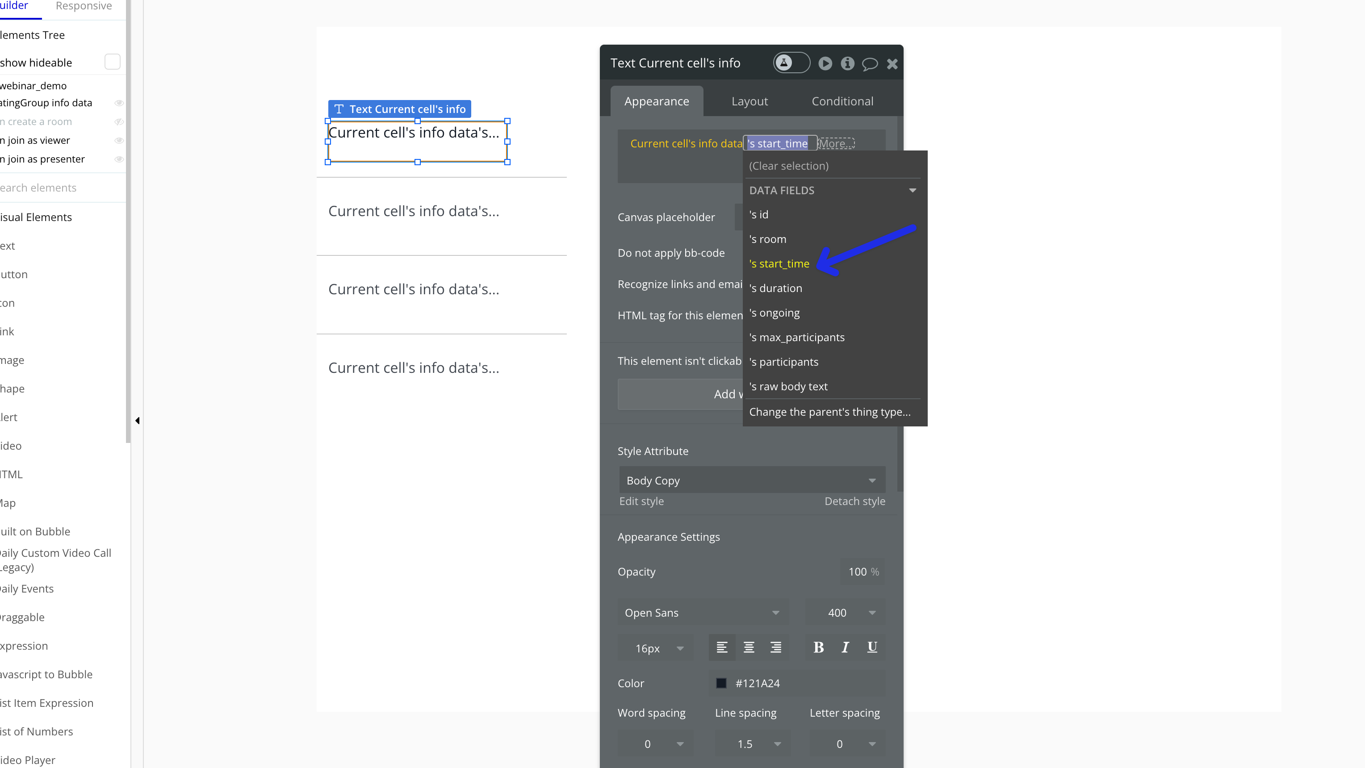Click the Detach style link
Viewport: 1365px width, 768px height.
(854, 501)
